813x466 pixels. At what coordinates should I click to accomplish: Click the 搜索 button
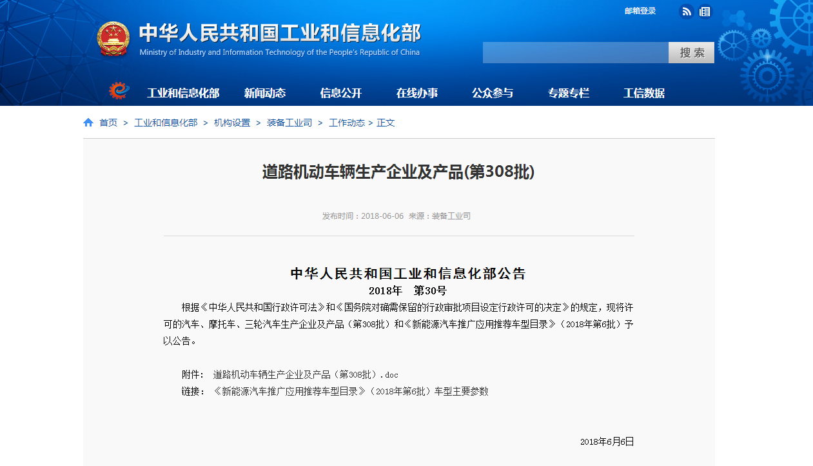(691, 52)
